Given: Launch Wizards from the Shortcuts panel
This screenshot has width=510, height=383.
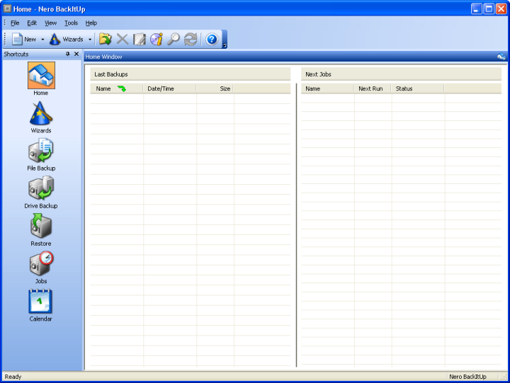Looking at the screenshot, I should pyautogui.click(x=40, y=113).
